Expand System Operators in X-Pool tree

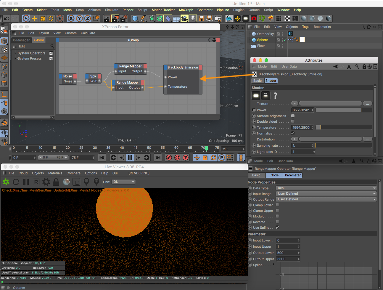coord(15,53)
